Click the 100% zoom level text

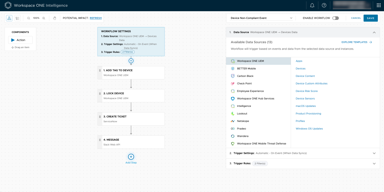pos(36,18)
